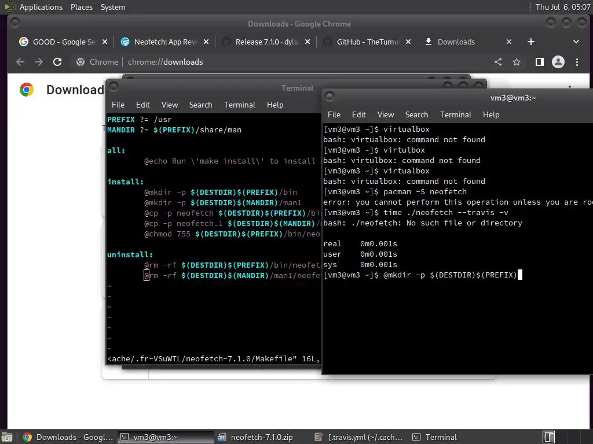Go forward in Chrome history
Viewport: 593px width, 444px height.
pyautogui.click(x=39, y=62)
